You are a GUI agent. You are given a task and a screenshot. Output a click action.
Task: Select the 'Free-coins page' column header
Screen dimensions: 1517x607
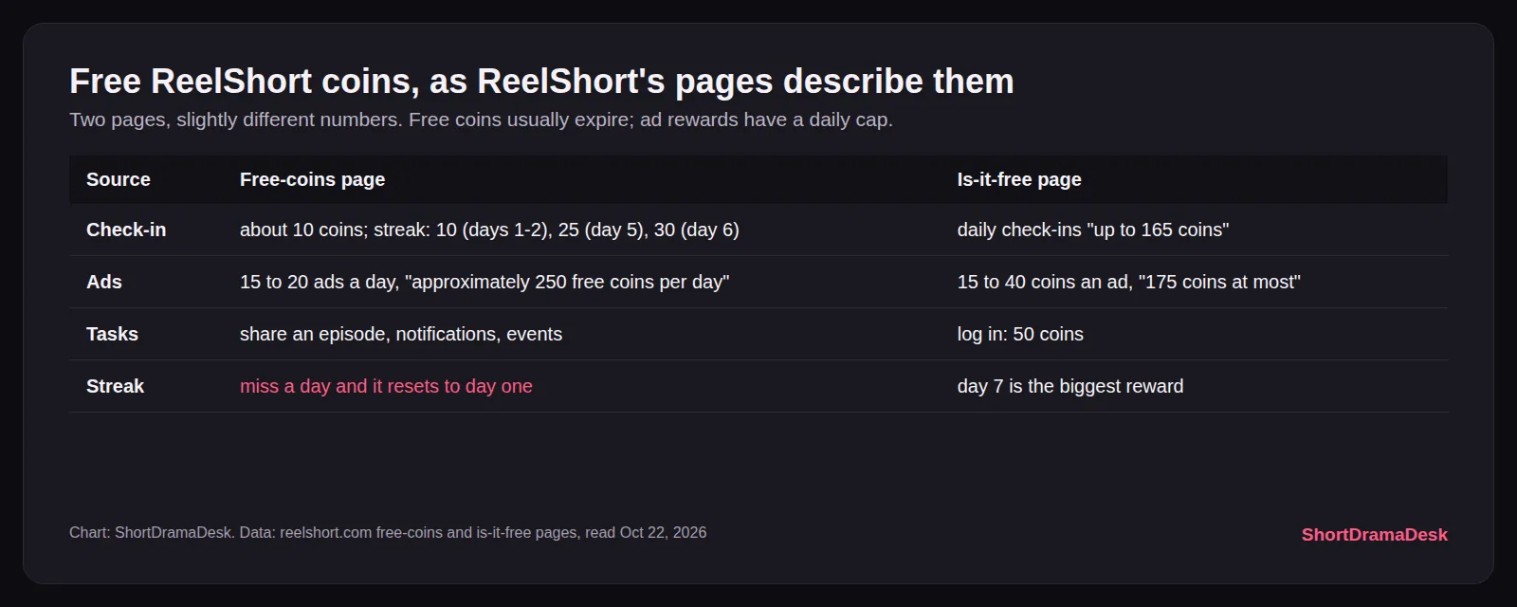pos(312,179)
